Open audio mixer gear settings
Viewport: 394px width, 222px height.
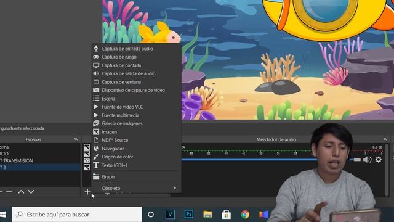click(379, 160)
